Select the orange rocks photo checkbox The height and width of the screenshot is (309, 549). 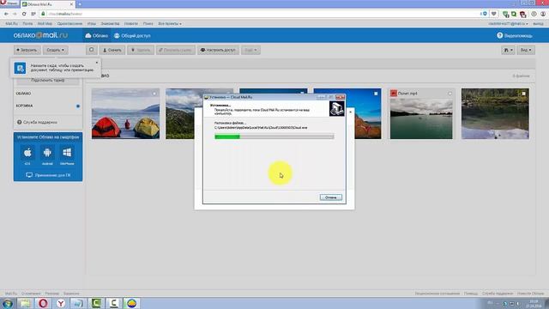click(x=376, y=94)
